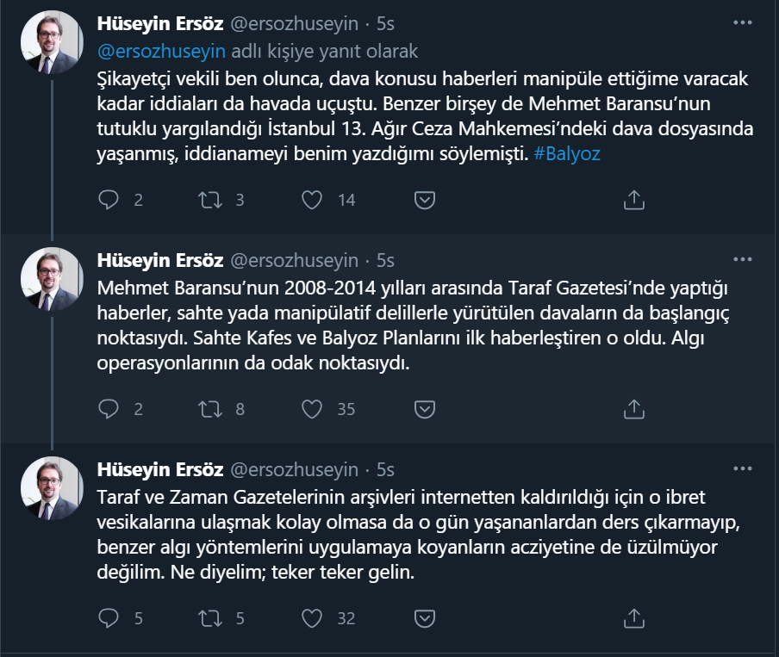The width and height of the screenshot is (779, 657).
Task: Like the first tweet with 14 likes
Action: click(x=312, y=200)
